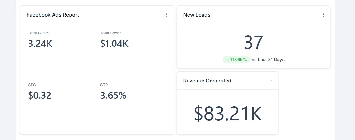Click the $0.32 CPC value
The width and height of the screenshot is (355, 140).
pos(40,95)
